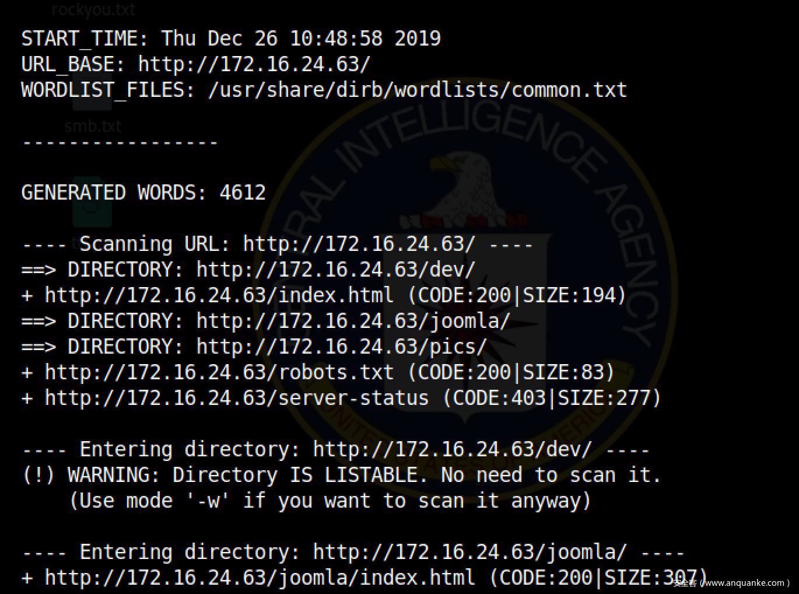The image size is (799, 594).
Task: Click the generated words count 4612
Action: 242,193
